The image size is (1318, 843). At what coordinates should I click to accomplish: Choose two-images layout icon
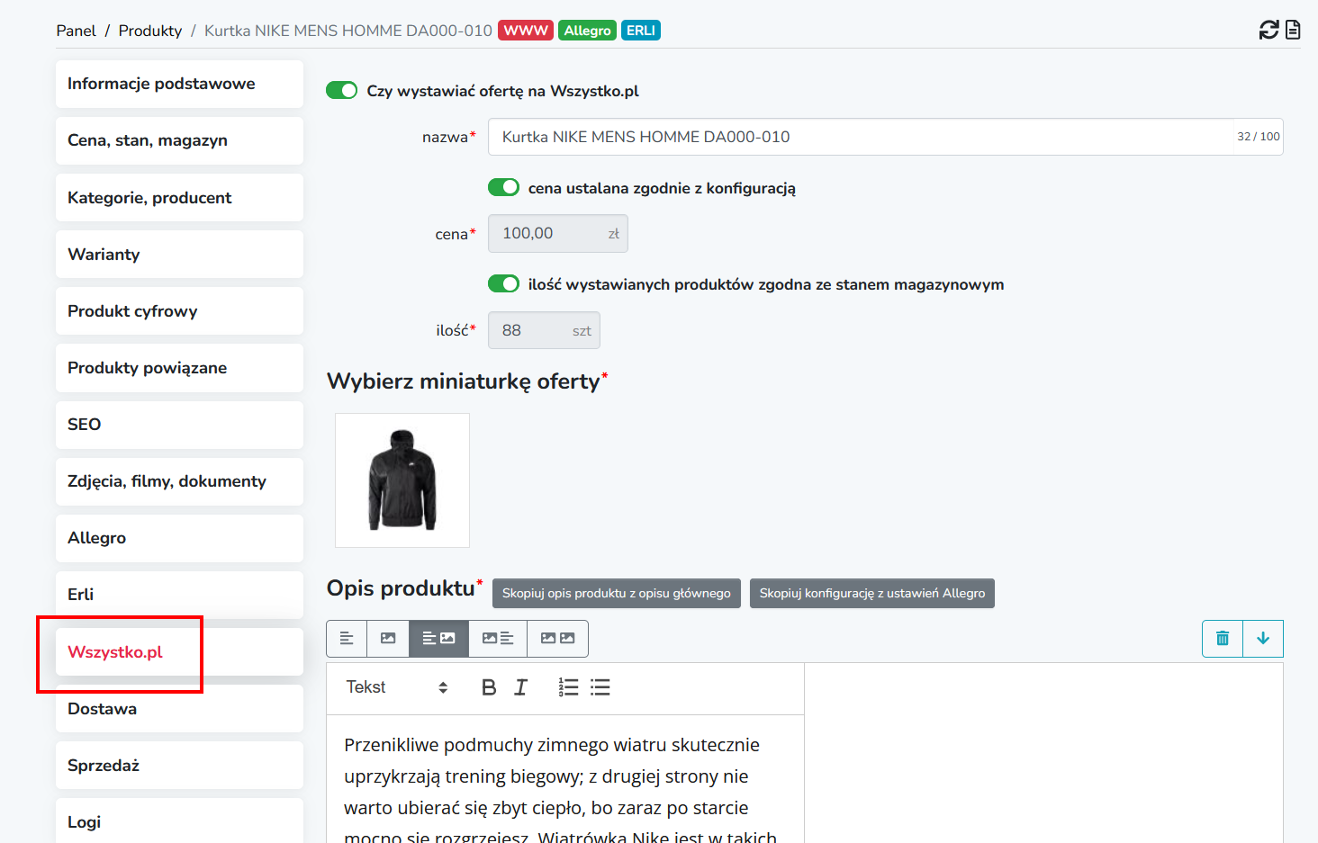click(x=557, y=639)
